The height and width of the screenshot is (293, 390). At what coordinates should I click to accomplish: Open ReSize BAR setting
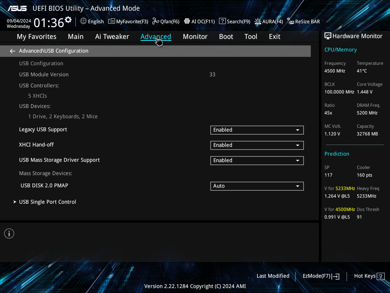pyautogui.click(x=304, y=21)
